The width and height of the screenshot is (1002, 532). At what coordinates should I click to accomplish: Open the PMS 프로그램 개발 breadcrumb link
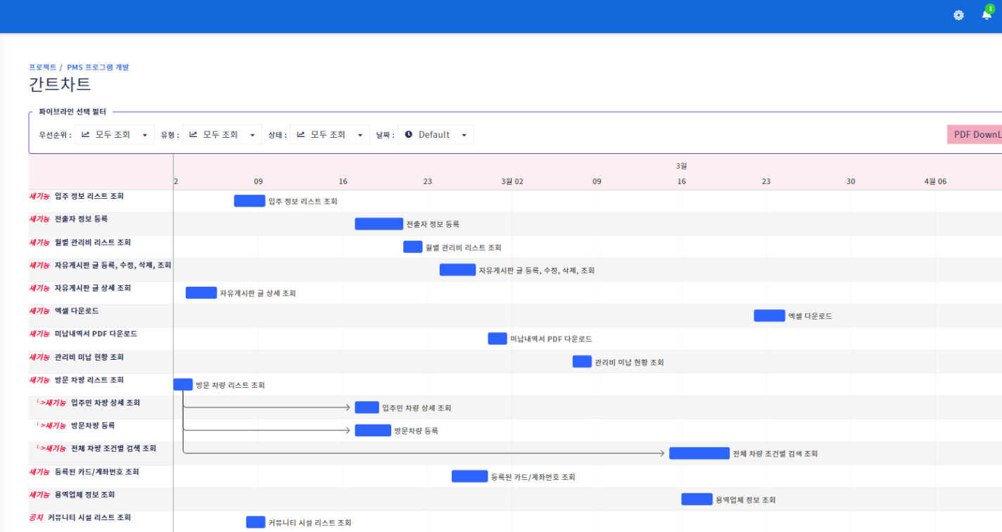click(100, 67)
